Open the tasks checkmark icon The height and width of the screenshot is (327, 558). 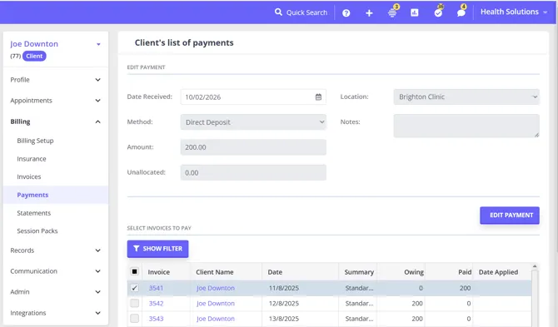[x=438, y=12]
